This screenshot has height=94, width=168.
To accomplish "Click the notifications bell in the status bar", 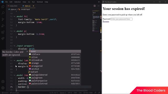I will [99, 93].
